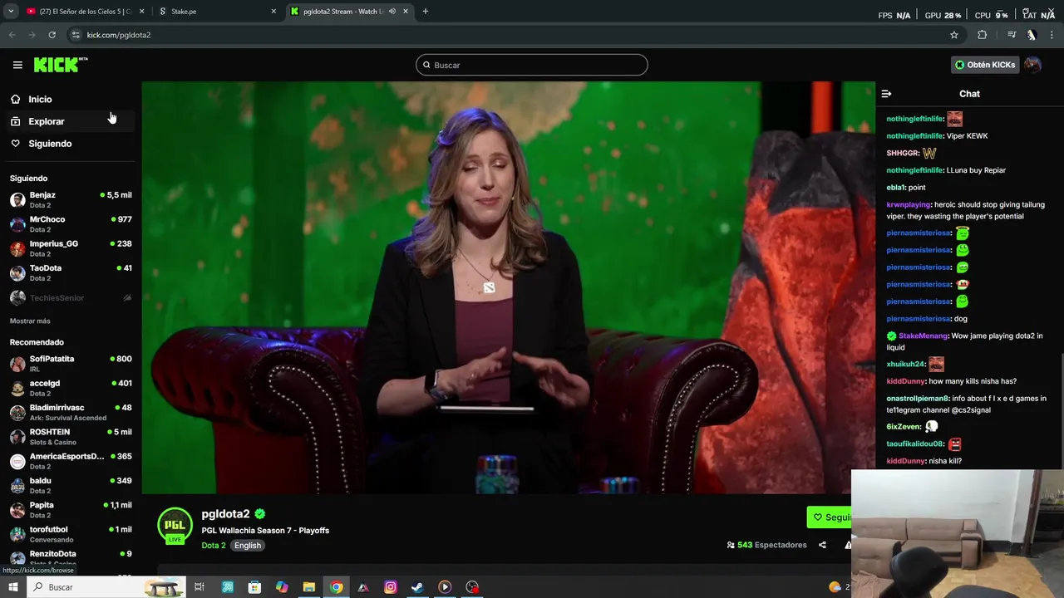Click the stream video player
This screenshot has width=1064, height=598.
tap(508, 287)
